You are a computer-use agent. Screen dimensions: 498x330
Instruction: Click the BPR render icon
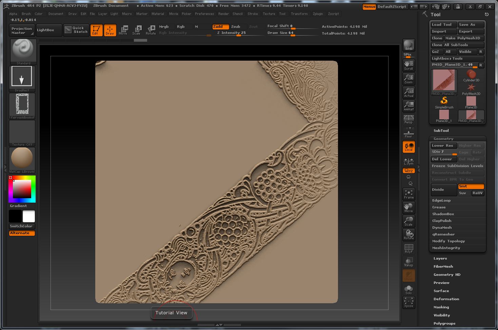click(x=409, y=45)
